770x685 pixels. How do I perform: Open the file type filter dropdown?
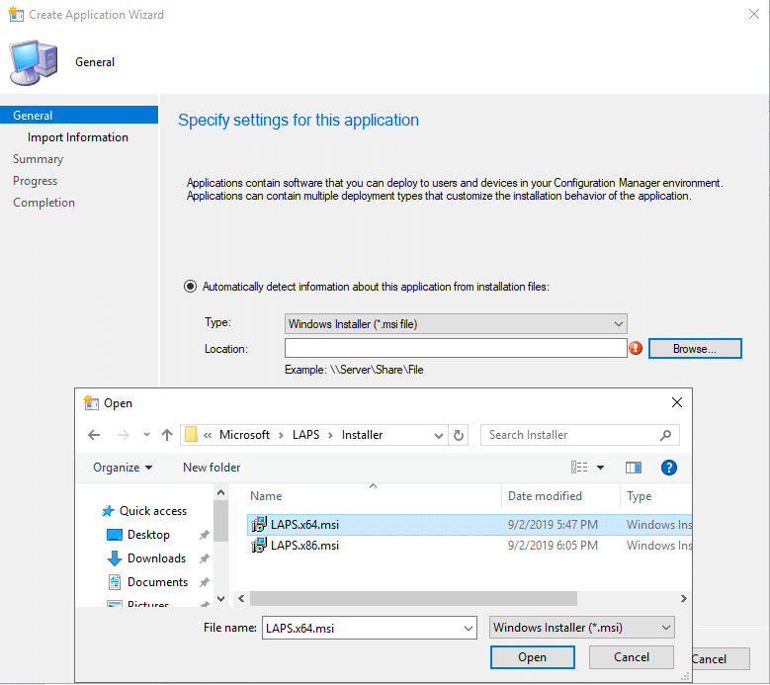pos(665,628)
